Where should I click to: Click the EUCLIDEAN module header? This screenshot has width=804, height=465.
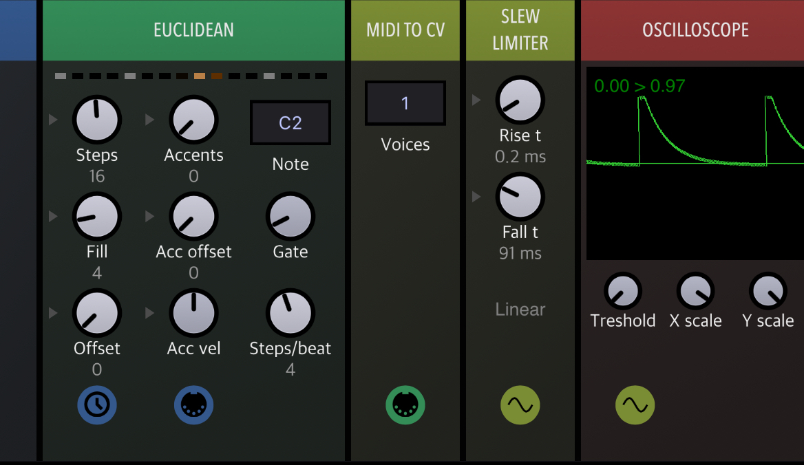(x=194, y=30)
